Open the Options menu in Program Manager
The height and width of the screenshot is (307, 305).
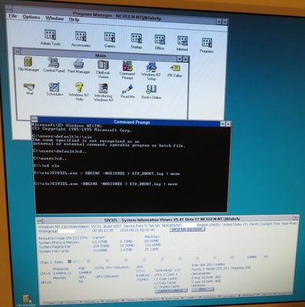tap(31, 17)
